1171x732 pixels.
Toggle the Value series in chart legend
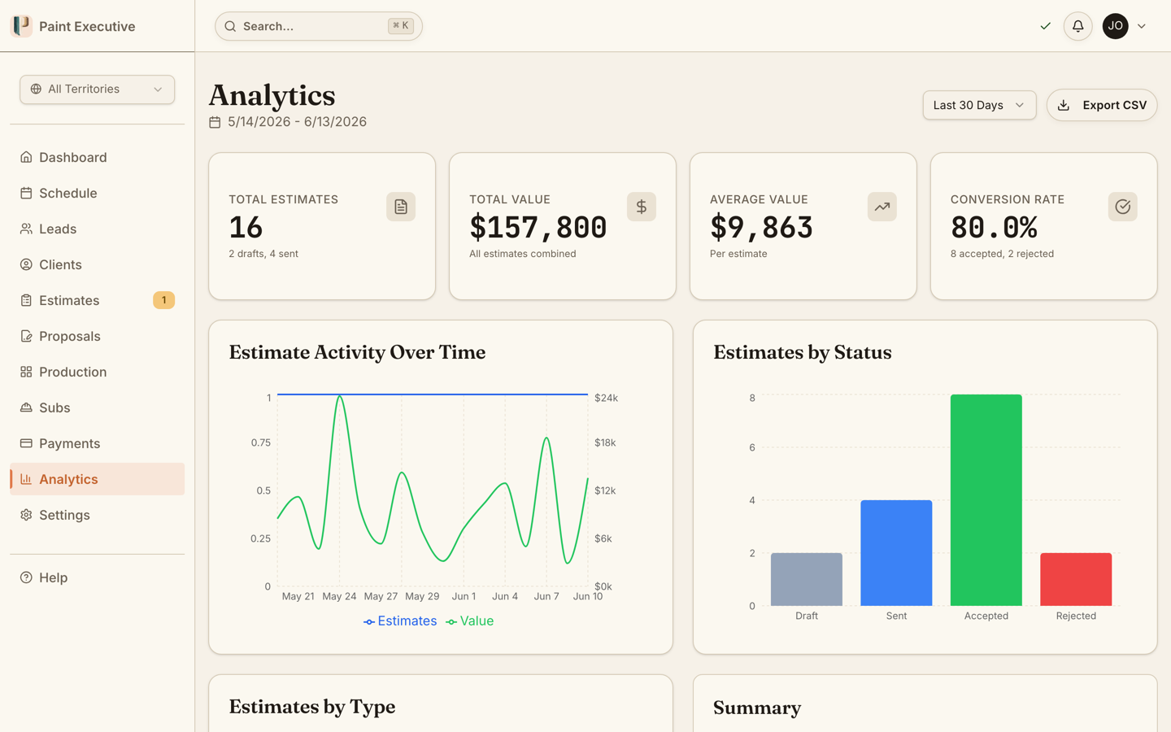point(470,621)
